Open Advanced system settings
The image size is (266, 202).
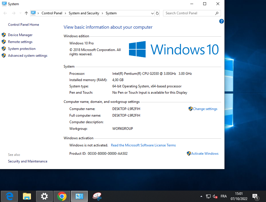click(28, 56)
